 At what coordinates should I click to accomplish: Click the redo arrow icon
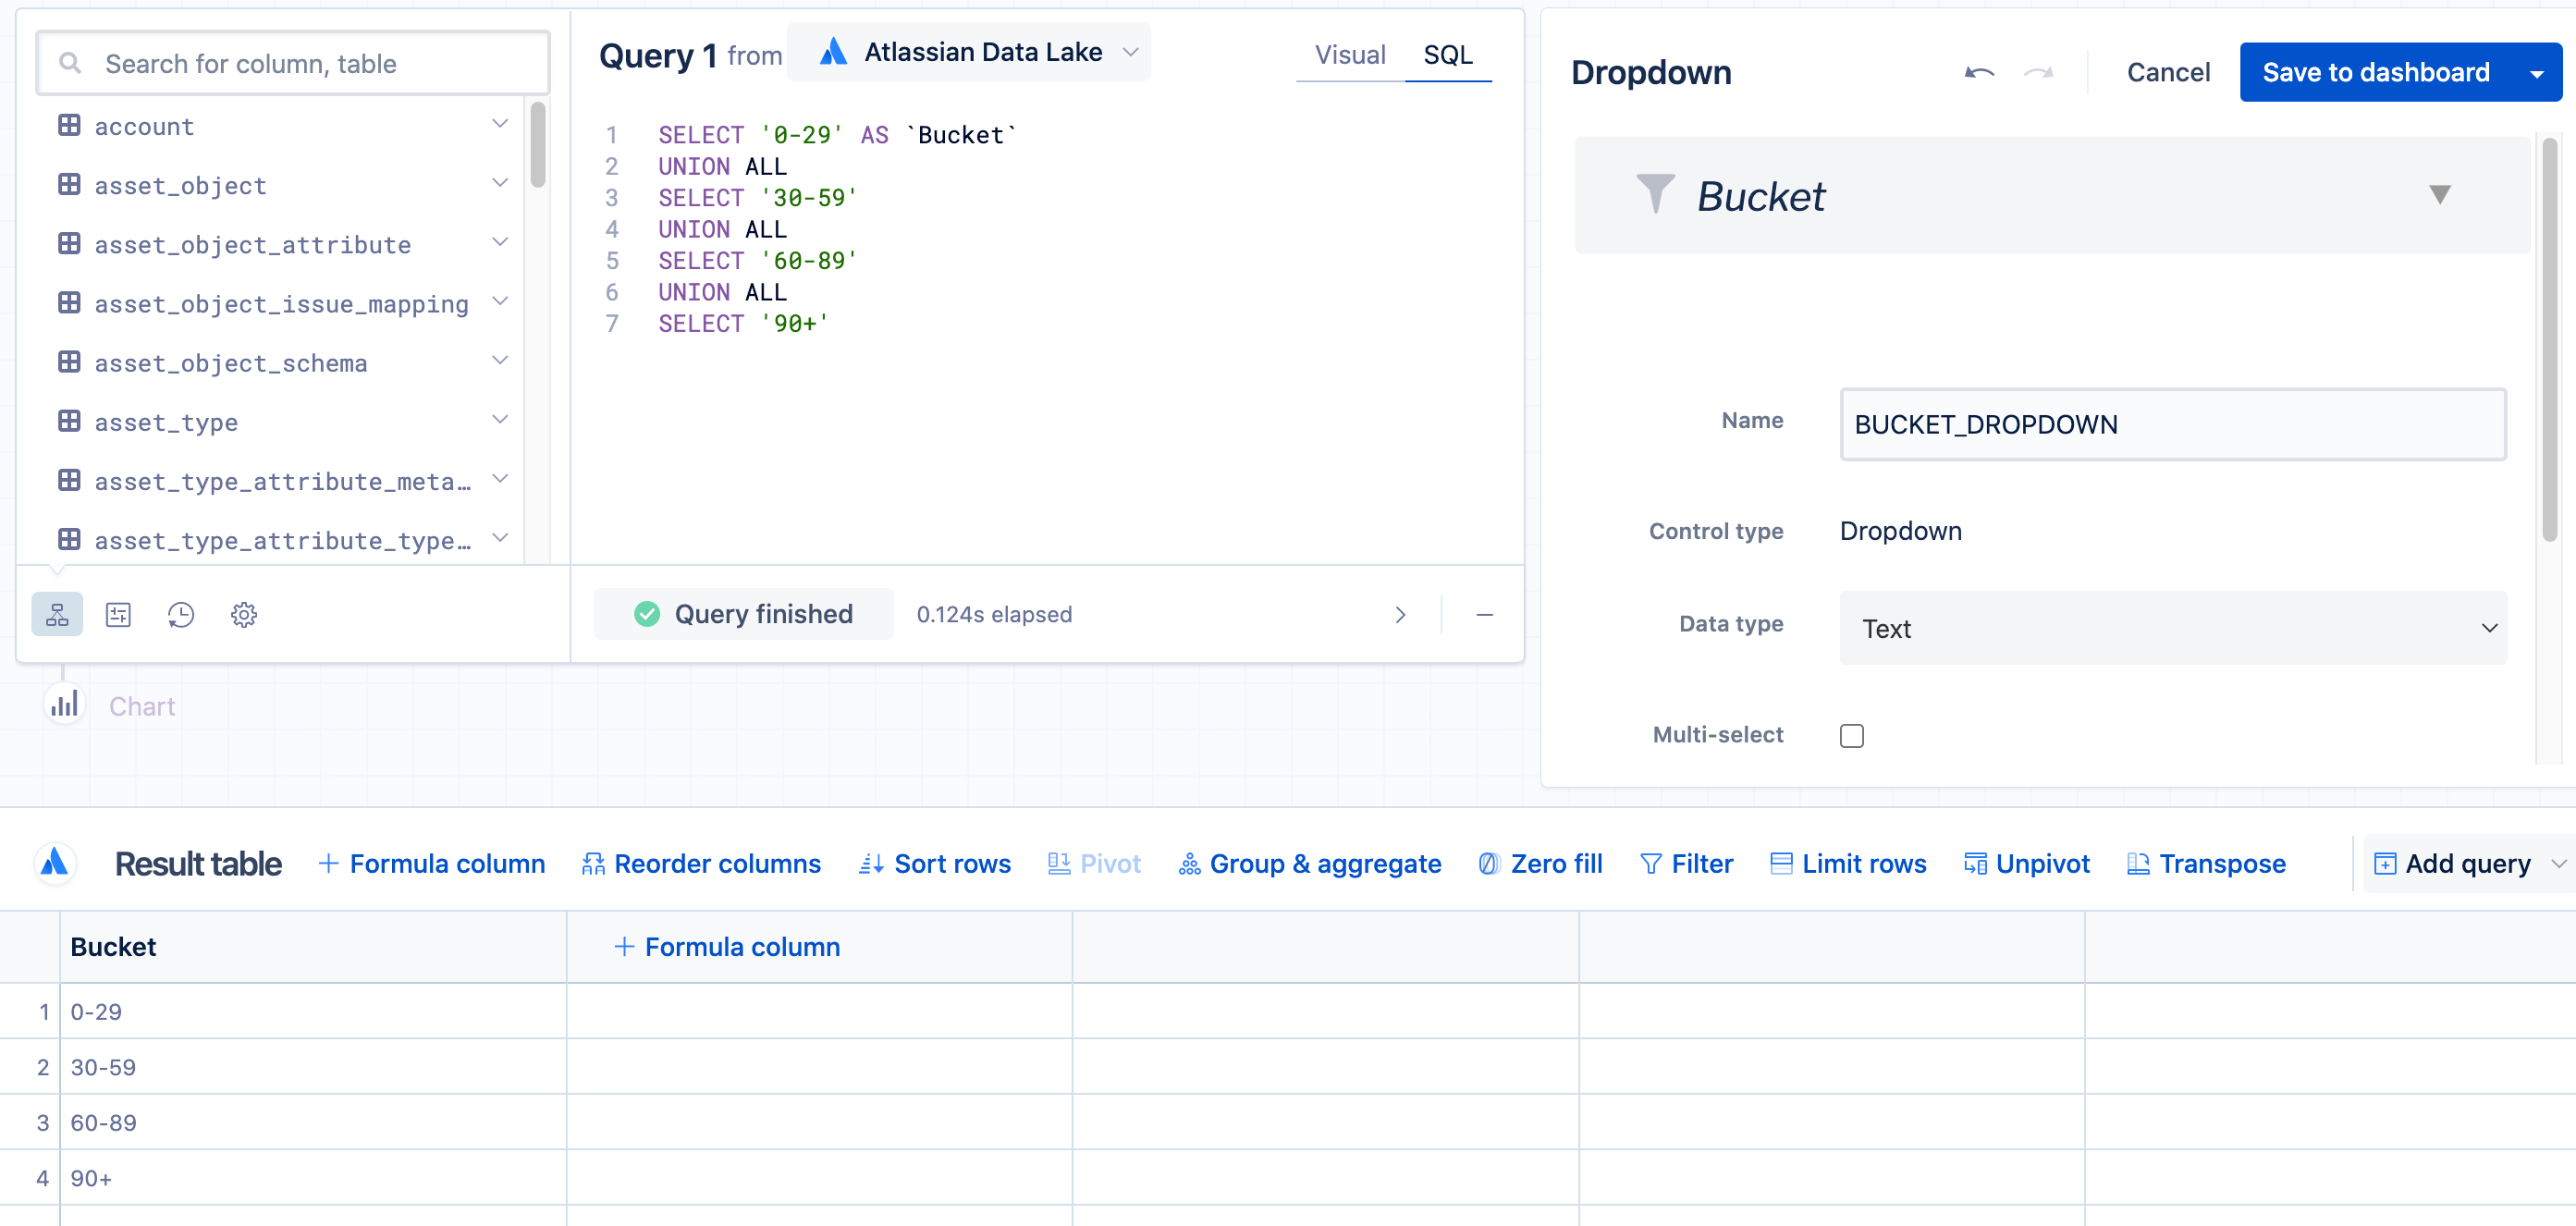[2039, 72]
